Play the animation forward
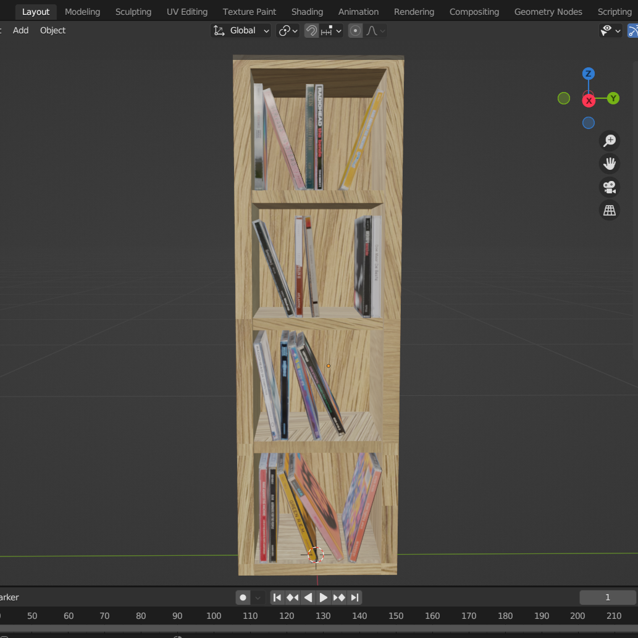This screenshot has height=638, width=638. pos(324,597)
